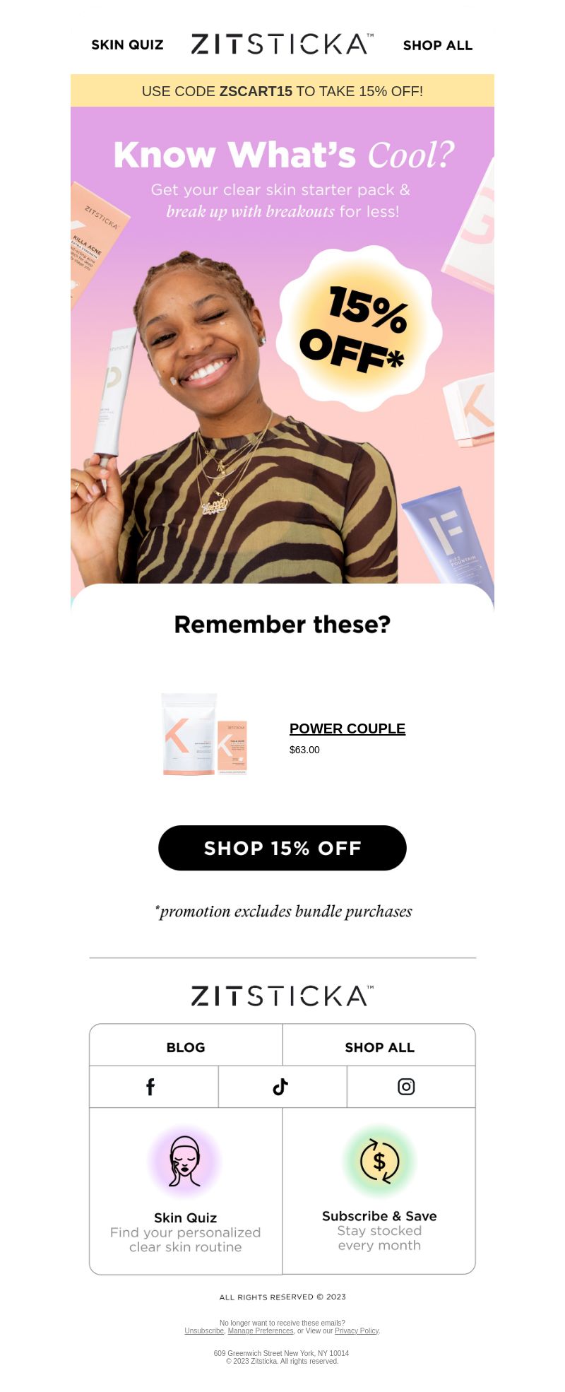Open SHOP ALL in top navigation
The height and width of the screenshot is (1392, 565).
click(x=438, y=45)
